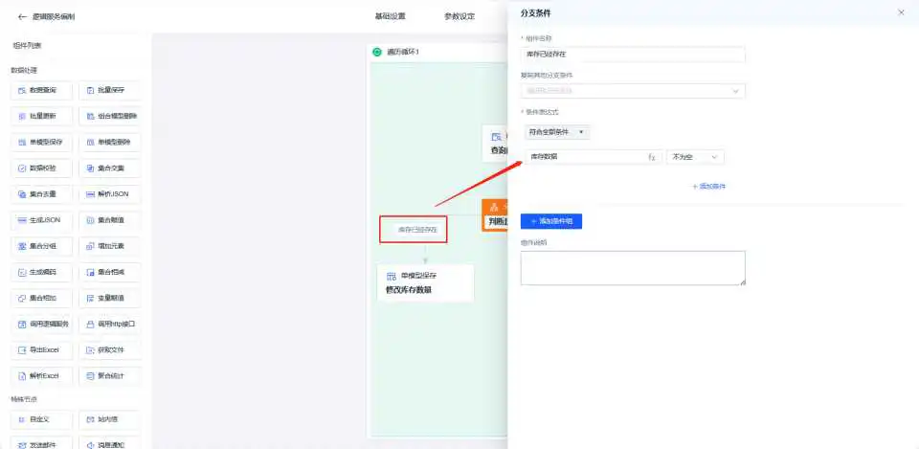Close the 分支条件 panel
Screen dimensions: 919x449
point(901,12)
